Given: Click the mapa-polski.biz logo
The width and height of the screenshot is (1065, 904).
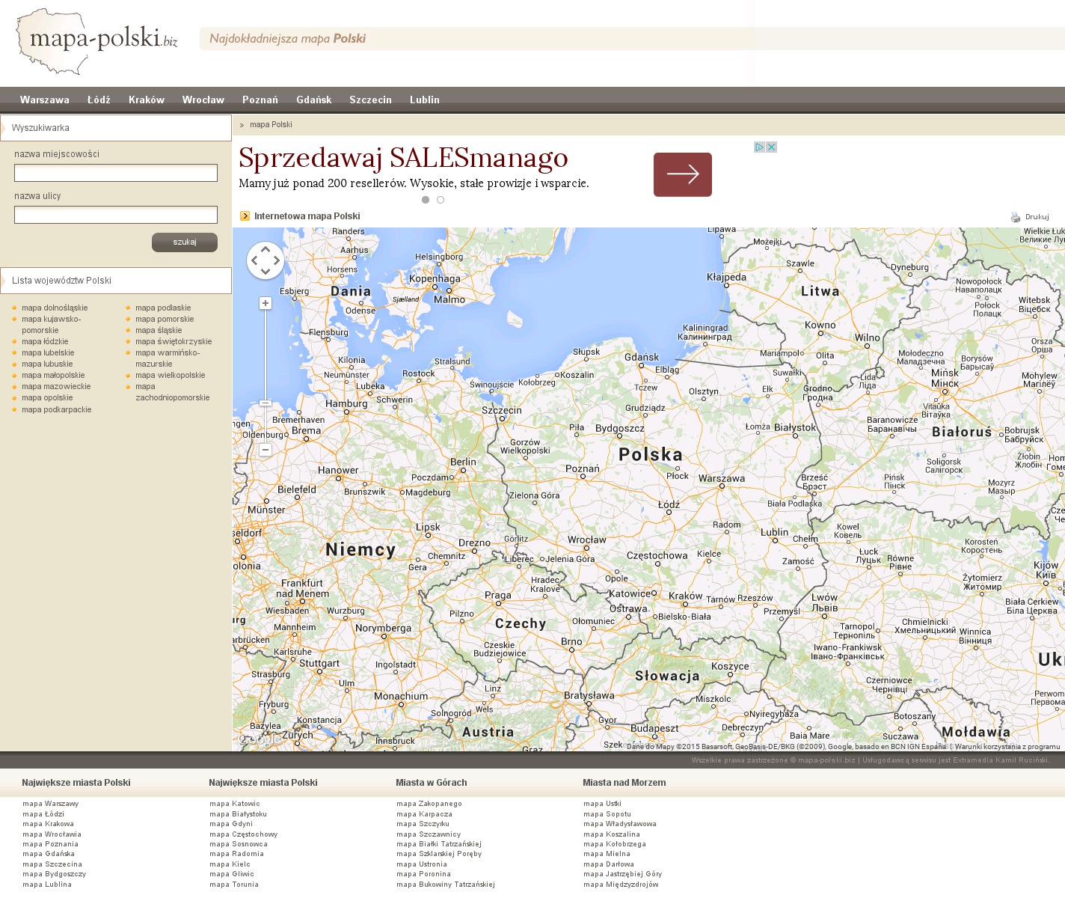Looking at the screenshot, I should tap(97, 41).
